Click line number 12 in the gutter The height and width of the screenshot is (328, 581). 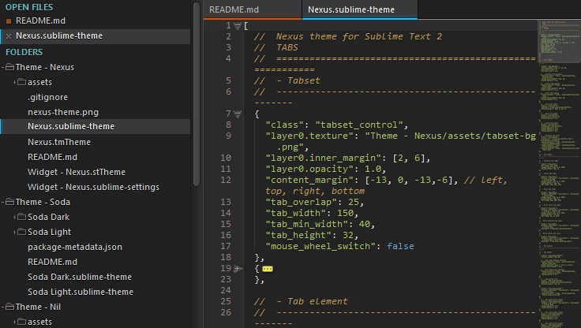(x=226, y=180)
